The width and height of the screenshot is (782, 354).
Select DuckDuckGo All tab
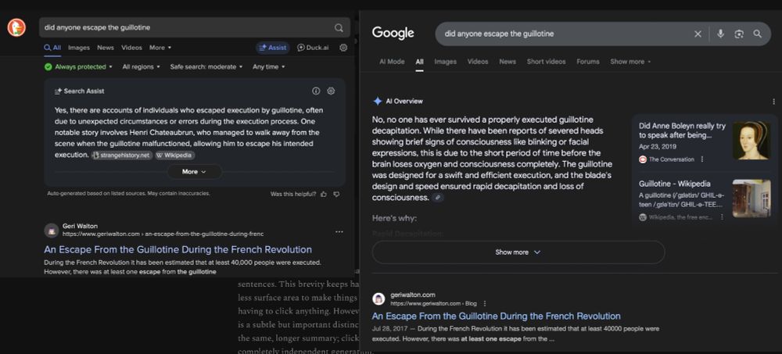coord(52,48)
